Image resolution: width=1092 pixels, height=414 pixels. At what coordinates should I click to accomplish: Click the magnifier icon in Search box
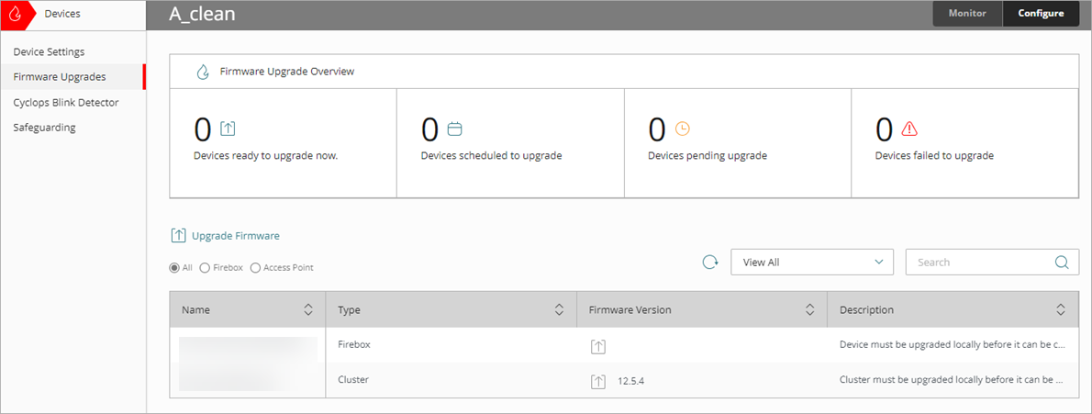tap(1061, 263)
